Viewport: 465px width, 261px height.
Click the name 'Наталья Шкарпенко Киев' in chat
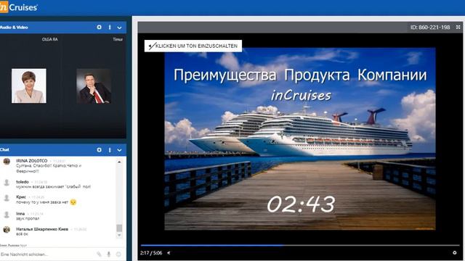point(42,229)
